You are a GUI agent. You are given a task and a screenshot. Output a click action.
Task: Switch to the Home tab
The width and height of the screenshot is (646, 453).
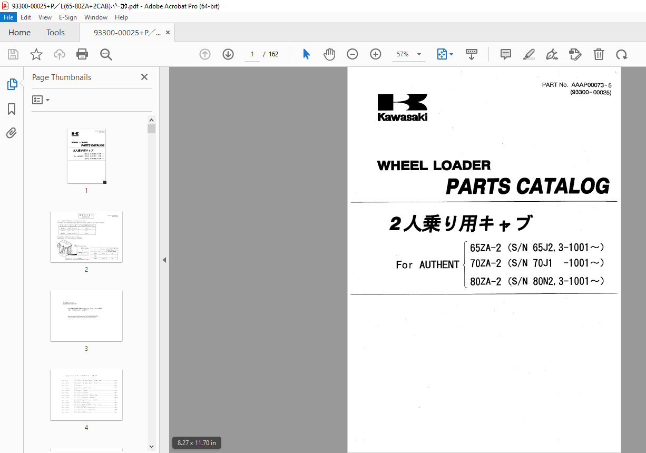19,33
